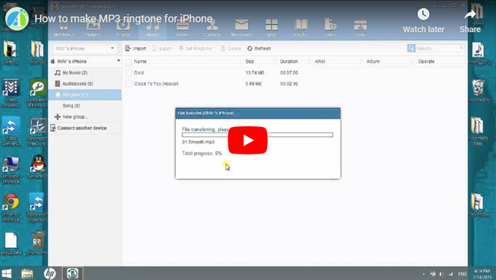This screenshot has width=496, height=280.
Task: Play the YouTube video
Action: point(248,140)
